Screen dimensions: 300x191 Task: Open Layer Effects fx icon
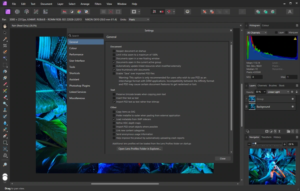click(x=275, y=131)
